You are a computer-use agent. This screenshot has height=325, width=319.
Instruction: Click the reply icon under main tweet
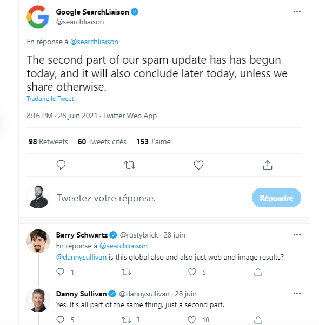pyautogui.click(x=61, y=165)
